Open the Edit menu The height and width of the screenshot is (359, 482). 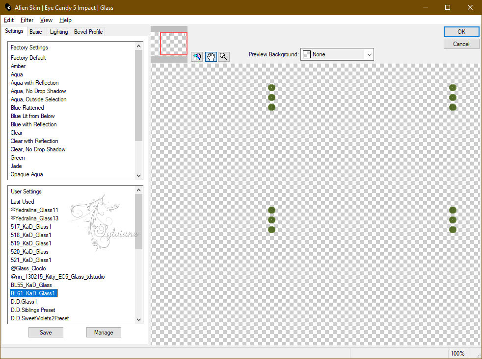[x=9, y=20]
